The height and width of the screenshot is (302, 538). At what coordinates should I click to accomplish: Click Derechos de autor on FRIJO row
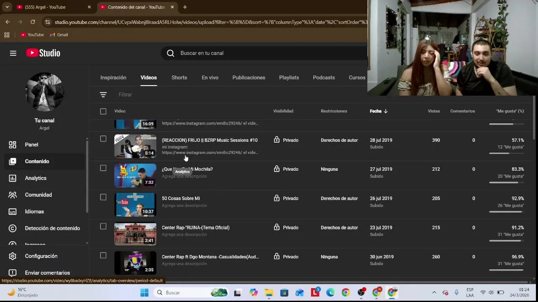tap(339, 140)
